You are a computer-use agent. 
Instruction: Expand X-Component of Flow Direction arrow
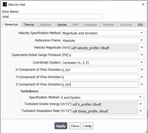pos(142,70)
